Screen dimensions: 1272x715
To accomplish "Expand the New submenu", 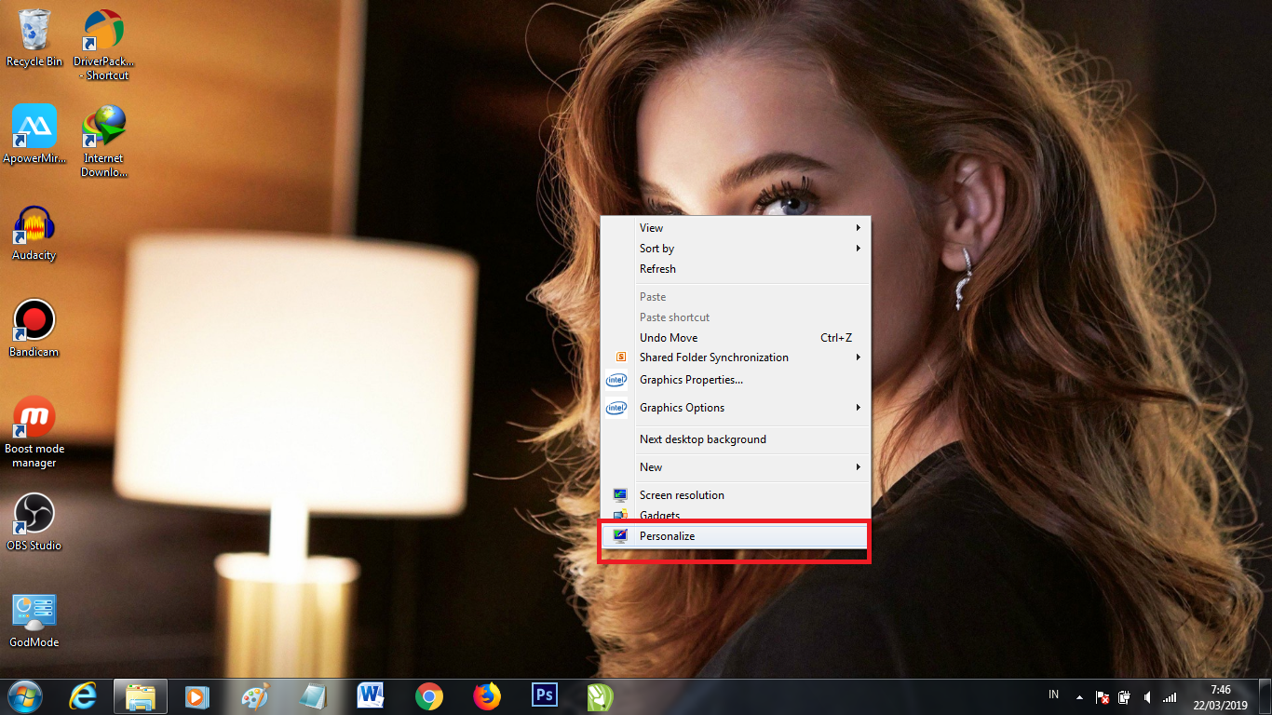I will coord(735,467).
